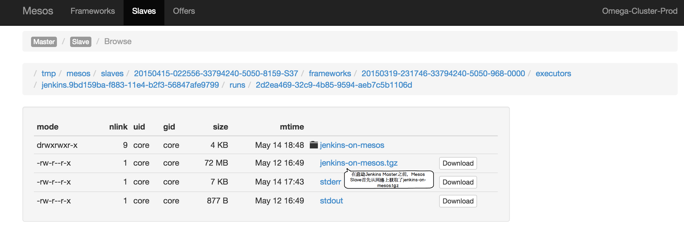This screenshot has width=684, height=247.
Task: Go to the mesos path segment
Action: pyautogui.click(x=78, y=74)
